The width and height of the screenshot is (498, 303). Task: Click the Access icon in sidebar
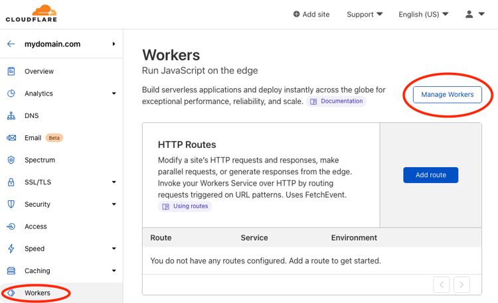coord(11,227)
